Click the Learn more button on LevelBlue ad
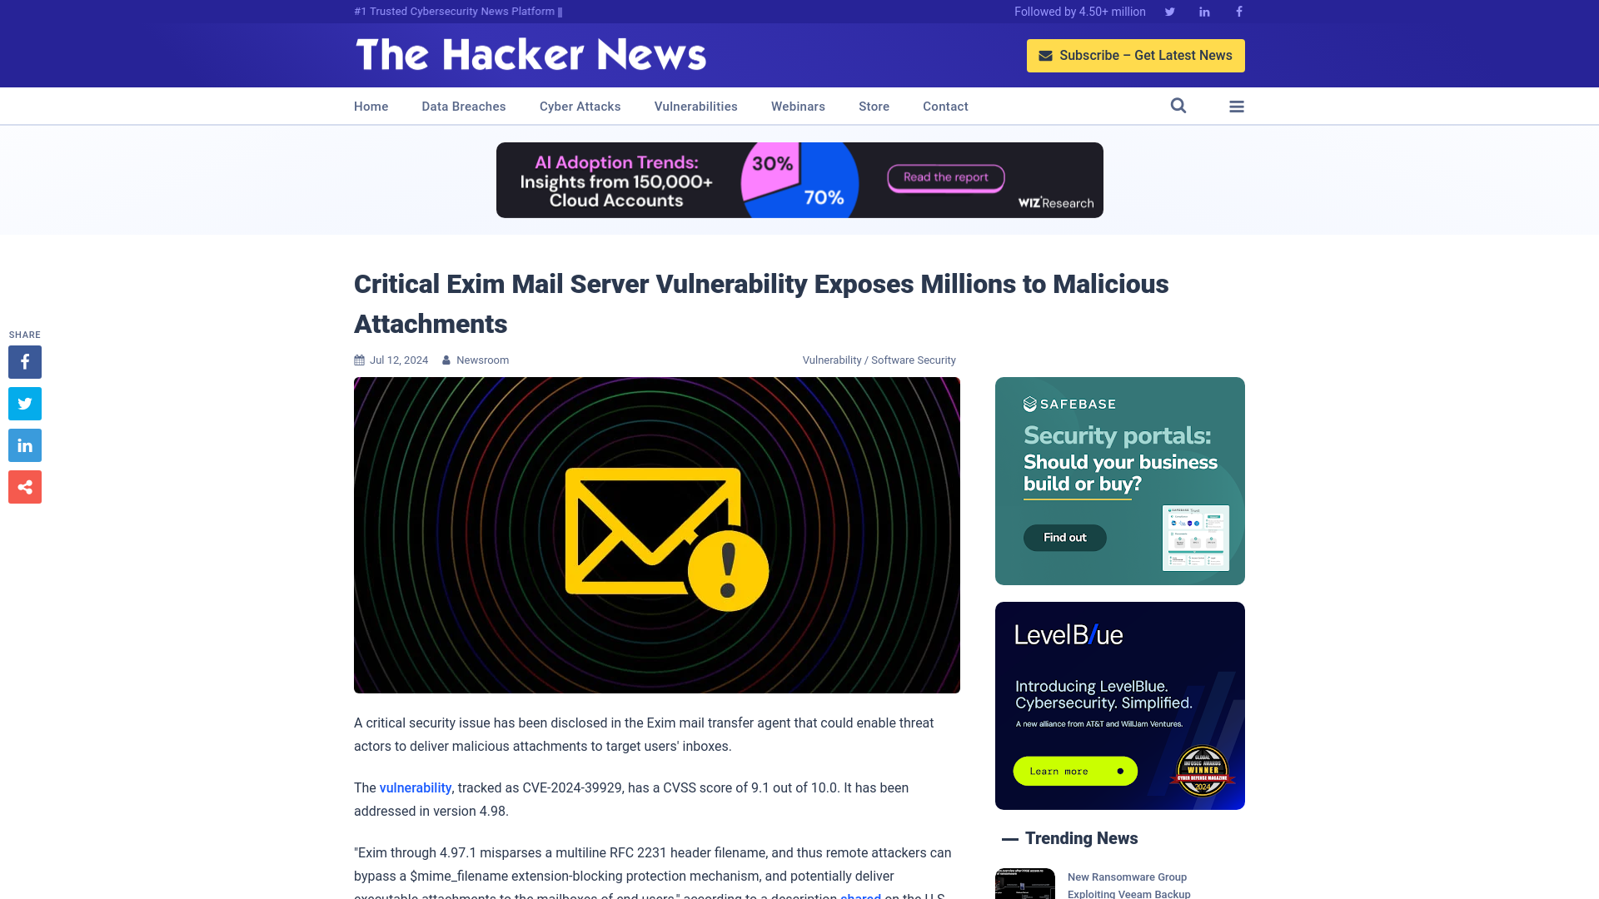Viewport: 1599px width, 899px height. pyautogui.click(x=1074, y=771)
